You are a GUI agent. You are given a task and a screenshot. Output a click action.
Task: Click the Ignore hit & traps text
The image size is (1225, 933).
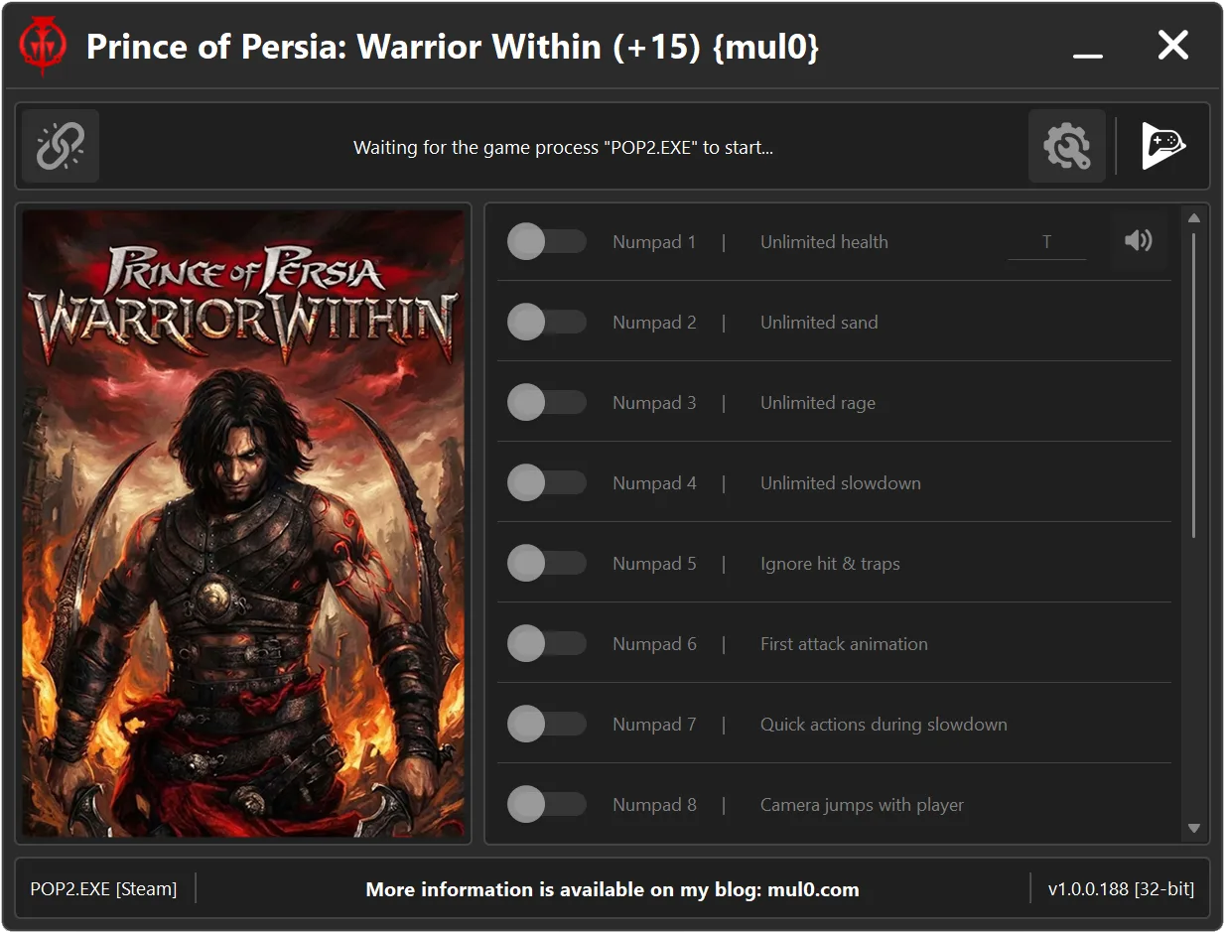click(830, 563)
